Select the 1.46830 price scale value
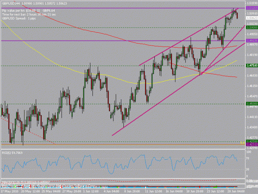Image resolution: width=258 pixels, height=194 pixels. tap(253, 75)
